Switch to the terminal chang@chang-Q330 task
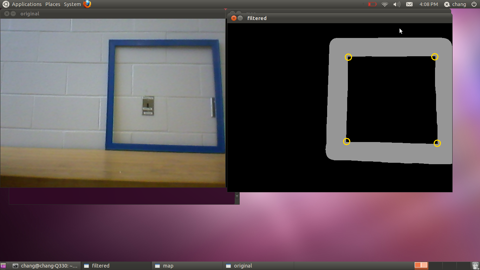The height and width of the screenshot is (270, 480). point(45,266)
